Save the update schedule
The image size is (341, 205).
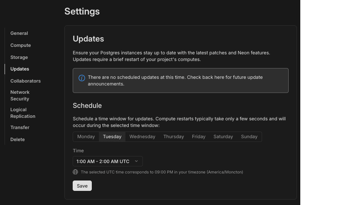82,186
